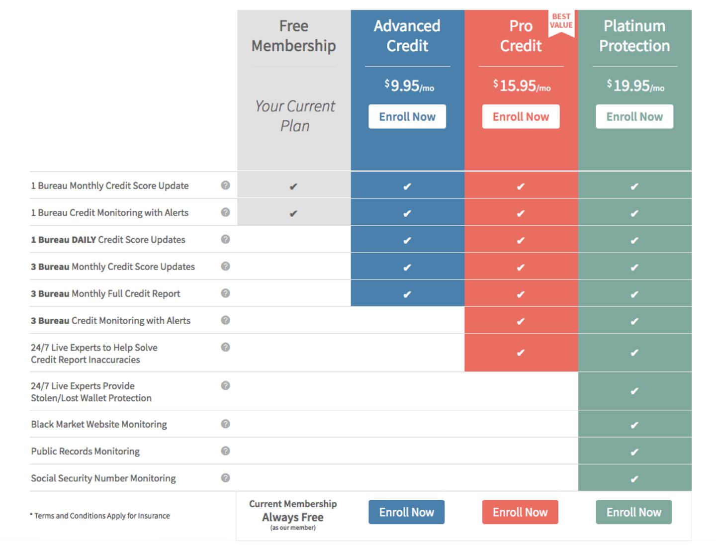716x549 pixels.
Task: Click top Enroll Now under Advanced Credit $9.95
Action: click(x=407, y=116)
